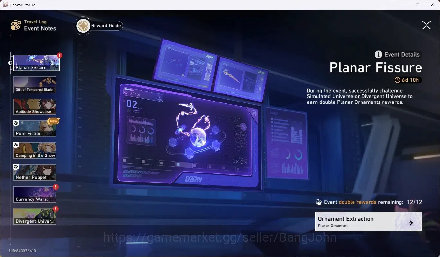Click the red alert badge on Planar Fissure

point(60,55)
